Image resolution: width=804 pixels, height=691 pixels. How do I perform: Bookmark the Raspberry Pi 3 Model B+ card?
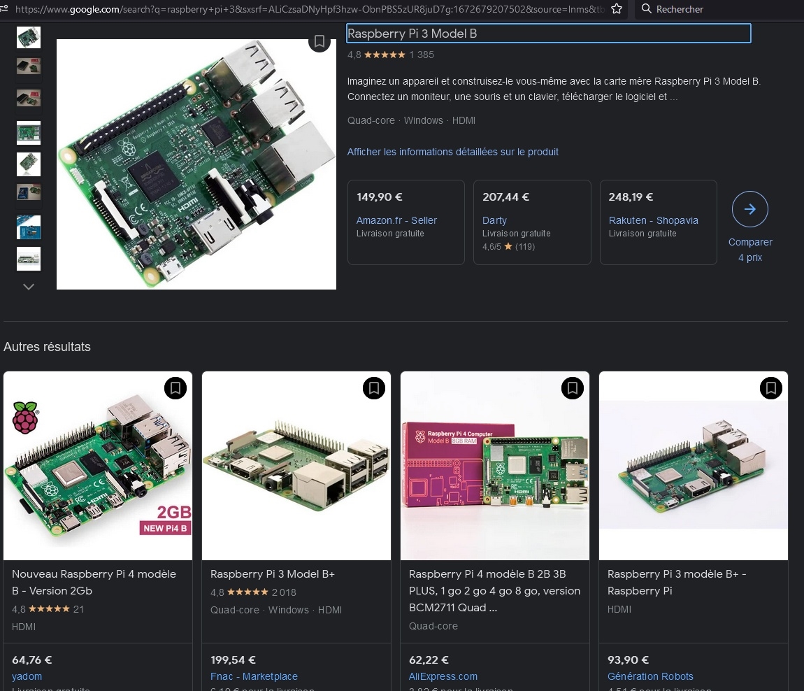(374, 387)
